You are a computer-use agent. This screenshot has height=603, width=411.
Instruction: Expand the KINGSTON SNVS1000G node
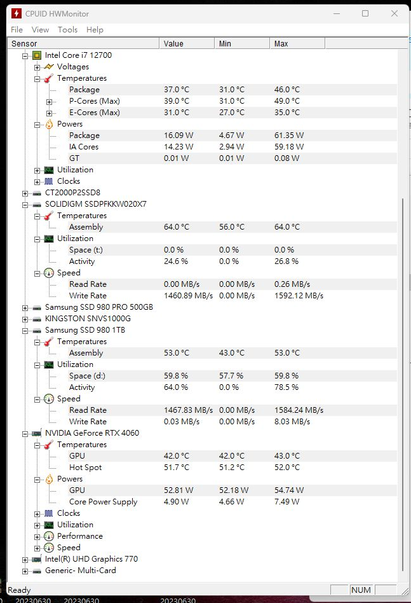(x=25, y=319)
